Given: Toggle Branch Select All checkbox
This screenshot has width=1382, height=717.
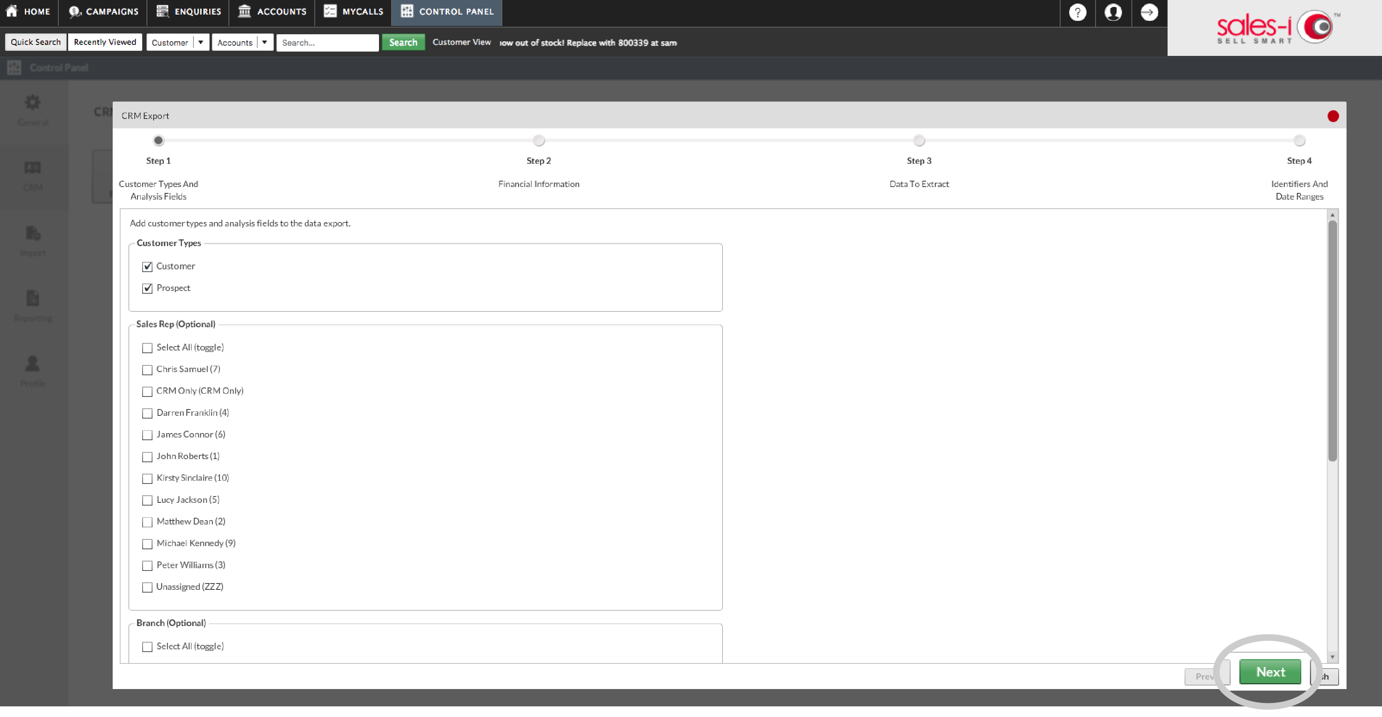Looking at the screenshot, I should (x=147, y=647).
